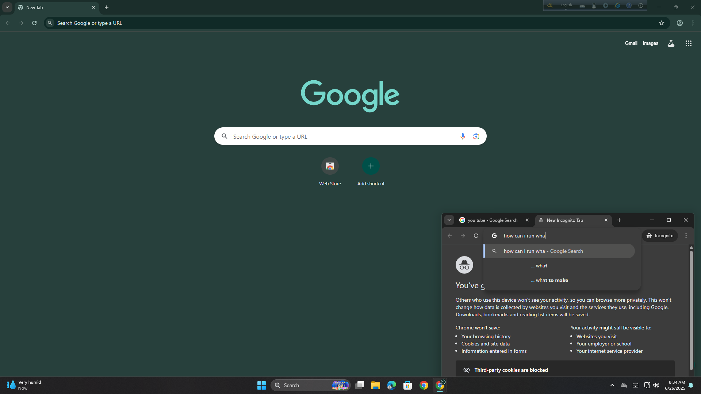Click the mouse input icon in language bar
This screenshot has width=701, height=394.
coord(594,5)
